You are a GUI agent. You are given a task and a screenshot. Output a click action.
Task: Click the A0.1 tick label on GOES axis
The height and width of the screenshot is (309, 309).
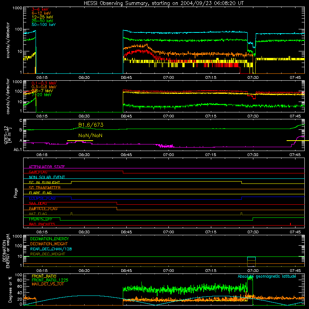[17, 150]
